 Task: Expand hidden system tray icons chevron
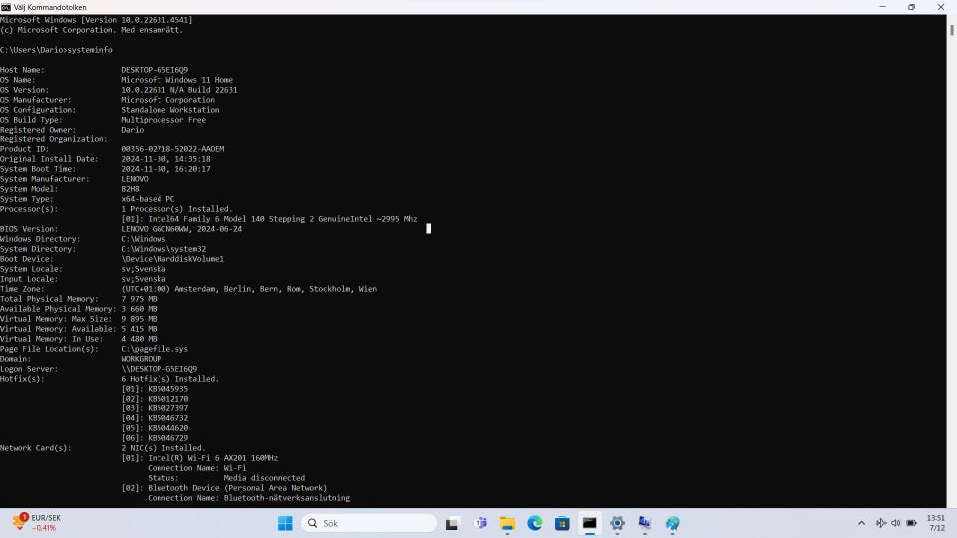click(861, 523)
